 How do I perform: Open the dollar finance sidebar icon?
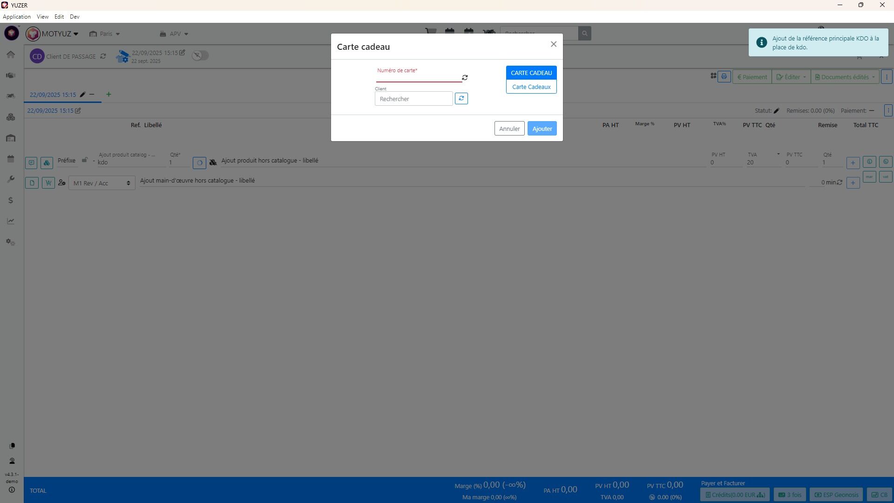click(11, 200)
